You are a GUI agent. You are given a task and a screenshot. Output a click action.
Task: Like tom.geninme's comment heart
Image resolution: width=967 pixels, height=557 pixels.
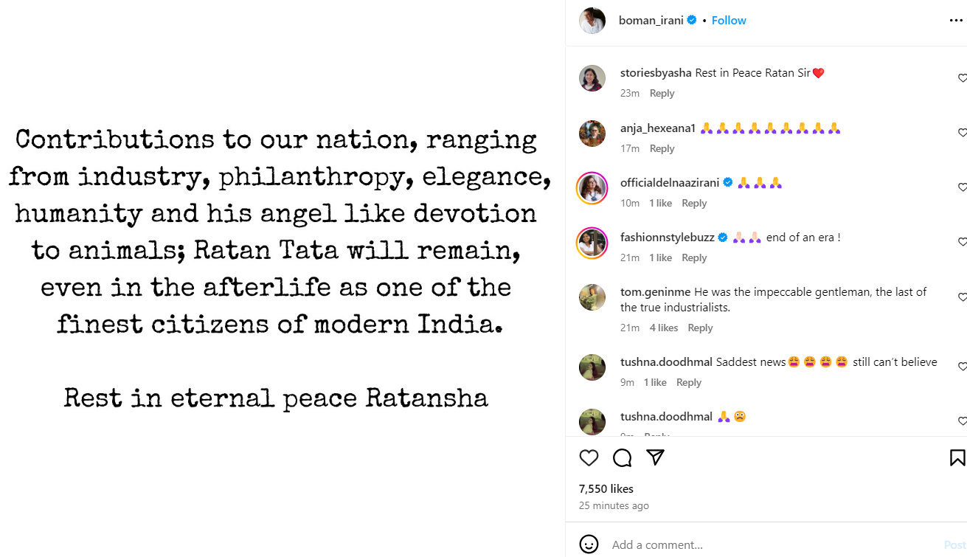pyautogui.click(x=962, y=297)
